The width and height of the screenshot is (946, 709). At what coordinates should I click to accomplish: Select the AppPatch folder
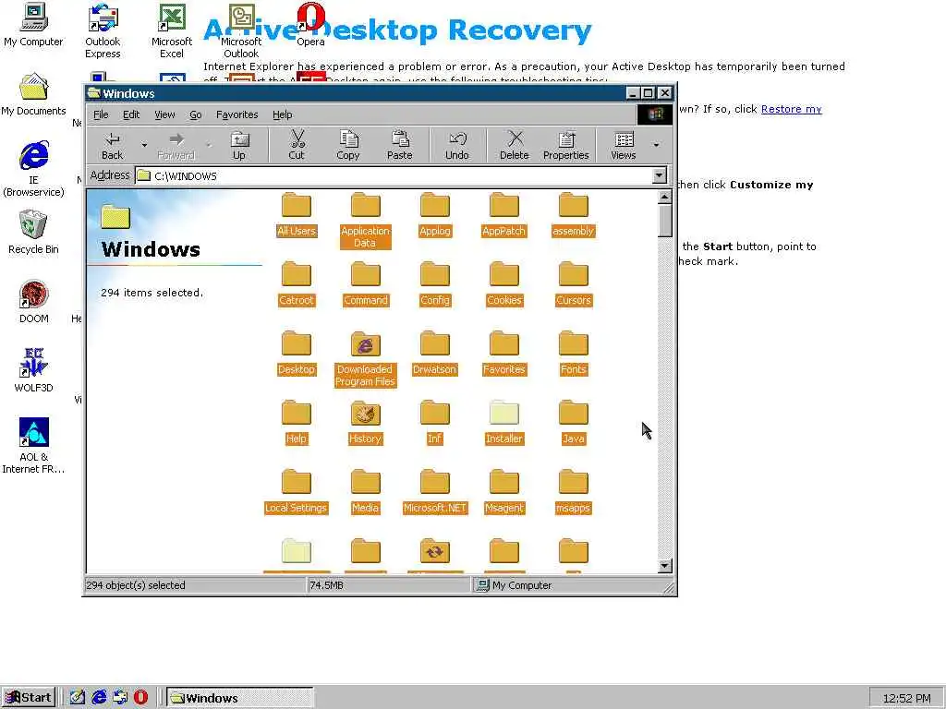coord(503,214)
